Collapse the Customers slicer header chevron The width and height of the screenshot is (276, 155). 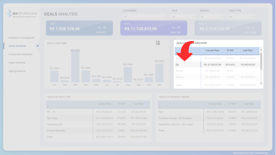[x=165, y=11]
